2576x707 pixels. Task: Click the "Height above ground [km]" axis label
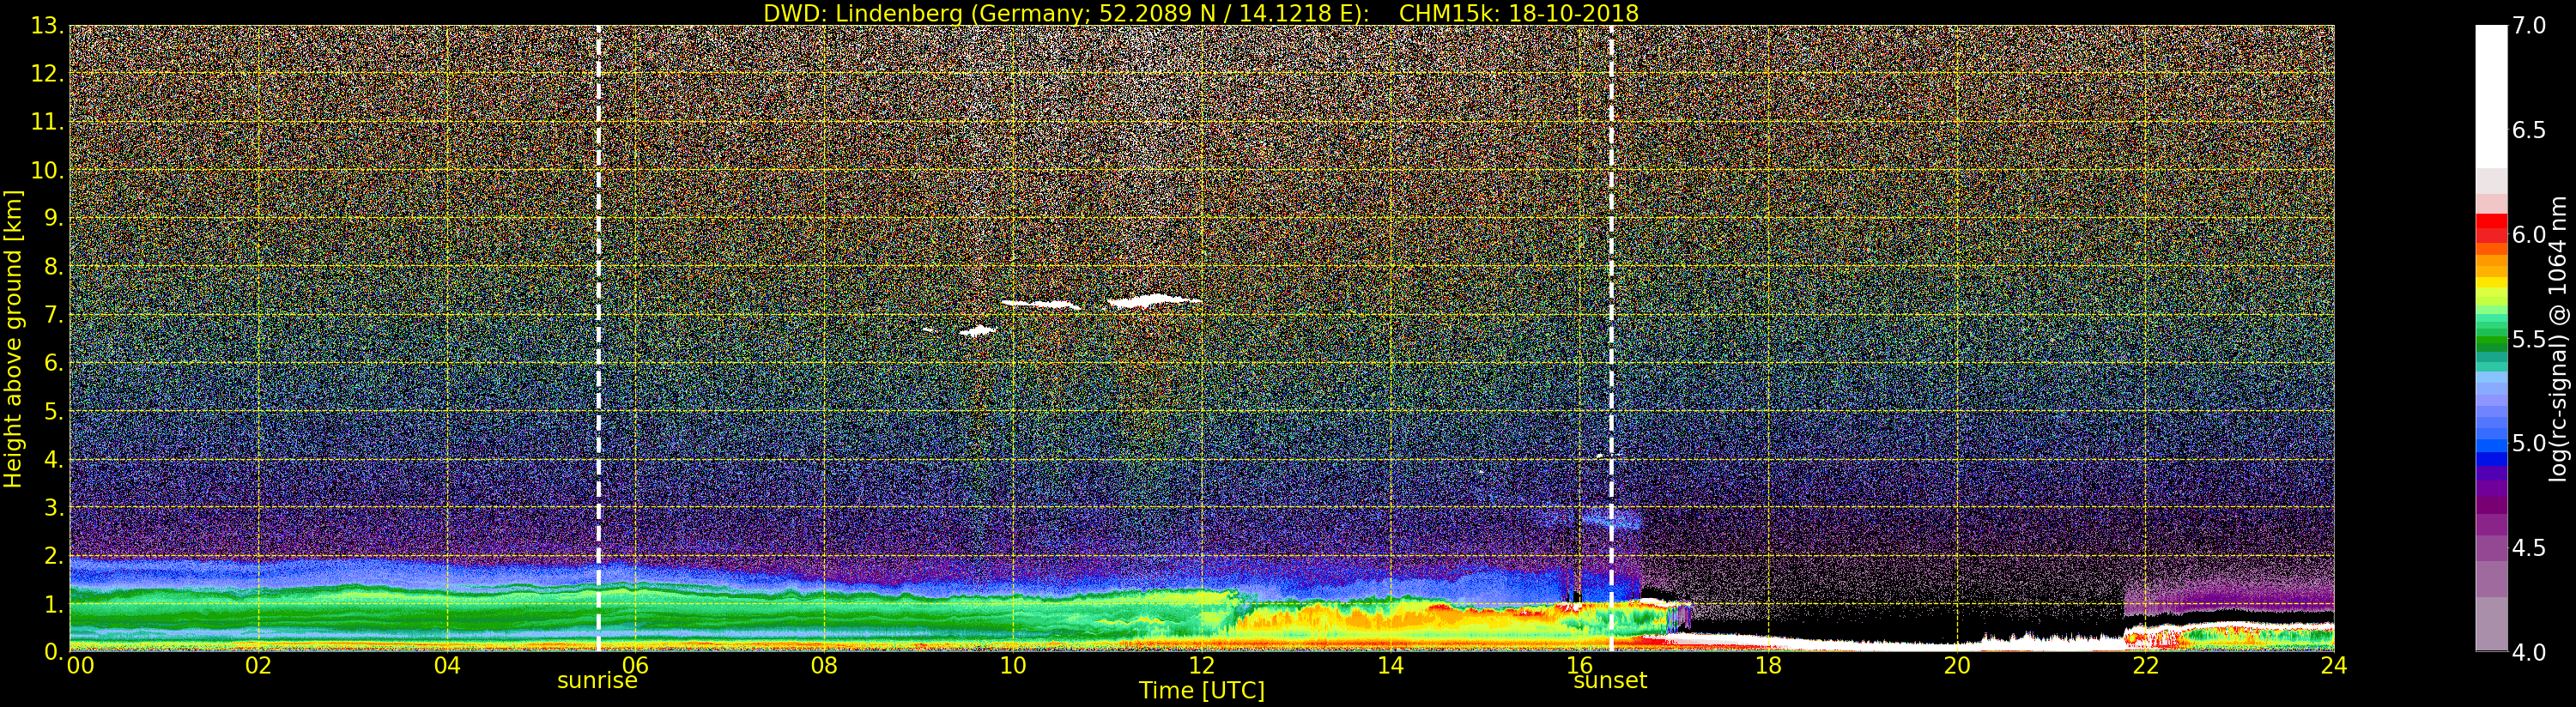[13, 339]
